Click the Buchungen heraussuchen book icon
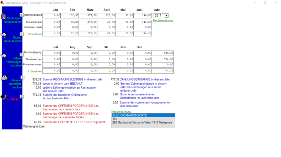This screenshot has width=281, height=158. 4,16
